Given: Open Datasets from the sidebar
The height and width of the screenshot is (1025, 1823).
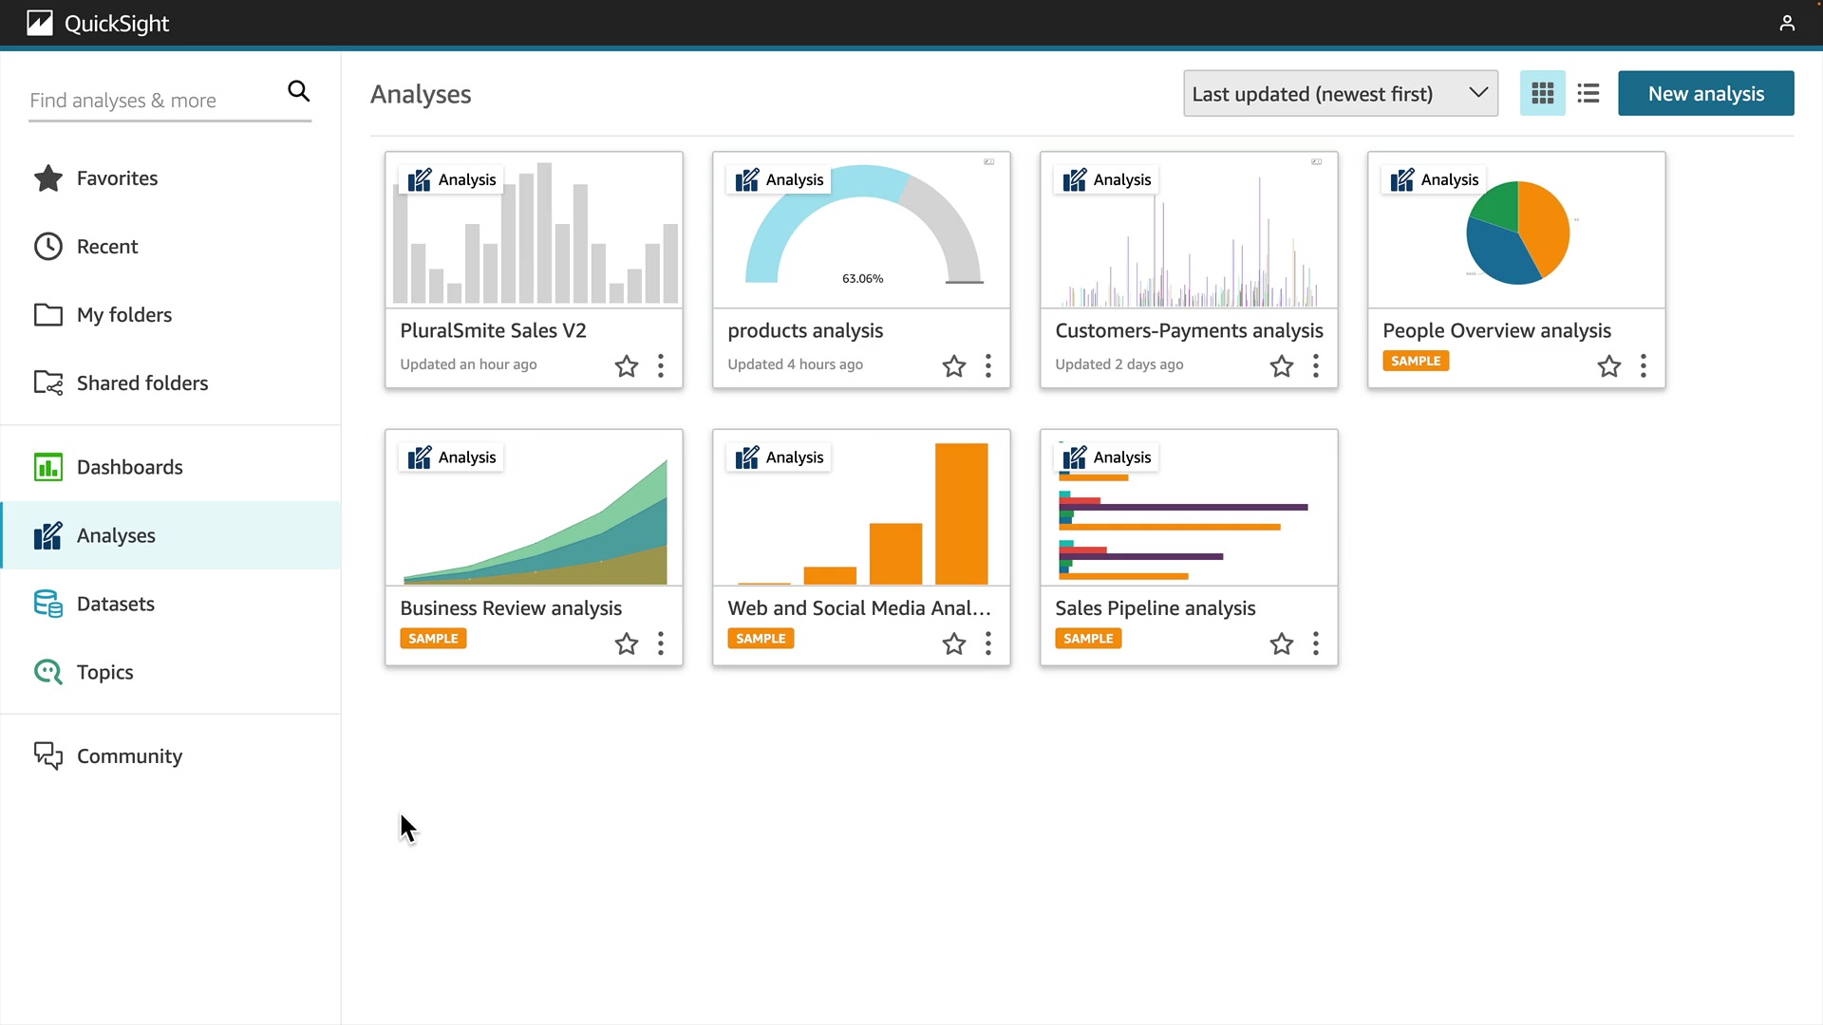Looking at the screenshot, I should (x=115, y=604).
